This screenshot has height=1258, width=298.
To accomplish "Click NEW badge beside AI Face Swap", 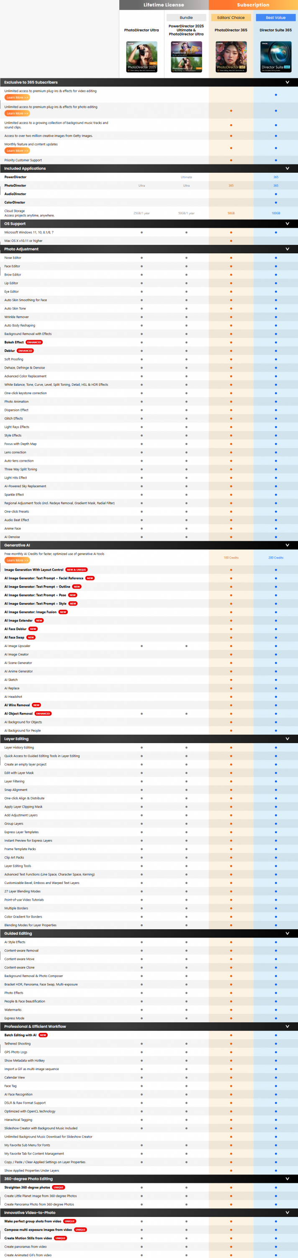I will coord(31,637).
